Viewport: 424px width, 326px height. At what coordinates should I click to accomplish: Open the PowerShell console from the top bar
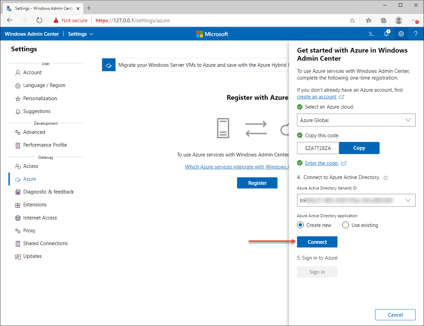point(371,34)
